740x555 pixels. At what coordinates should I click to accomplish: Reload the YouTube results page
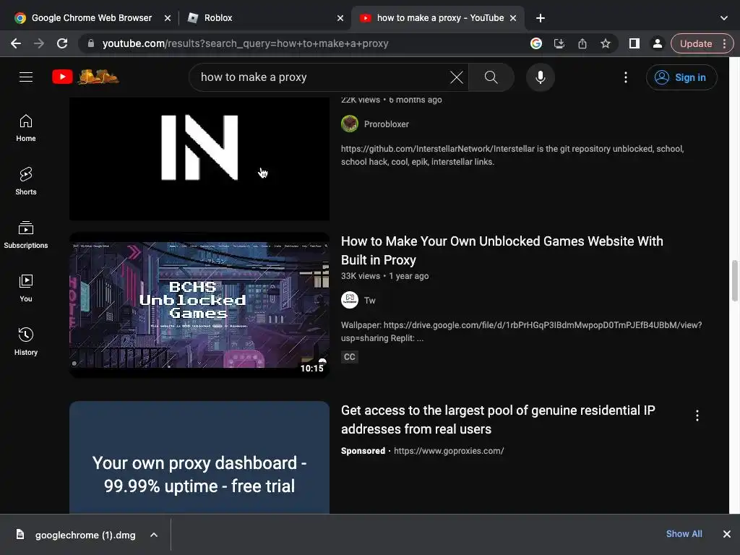(x=62, y=43)
